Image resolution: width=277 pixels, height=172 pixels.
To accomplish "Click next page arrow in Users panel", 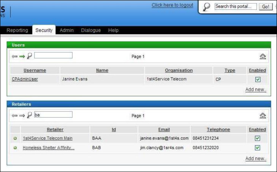I will point(22,56).
